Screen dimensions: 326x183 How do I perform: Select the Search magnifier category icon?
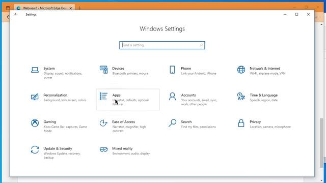click(172, 123)
